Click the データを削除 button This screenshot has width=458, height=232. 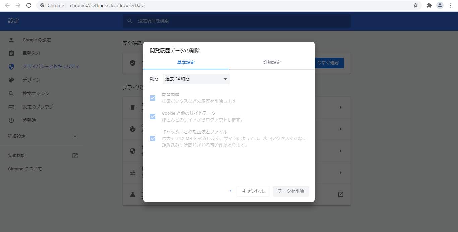(x=291, y=191)
